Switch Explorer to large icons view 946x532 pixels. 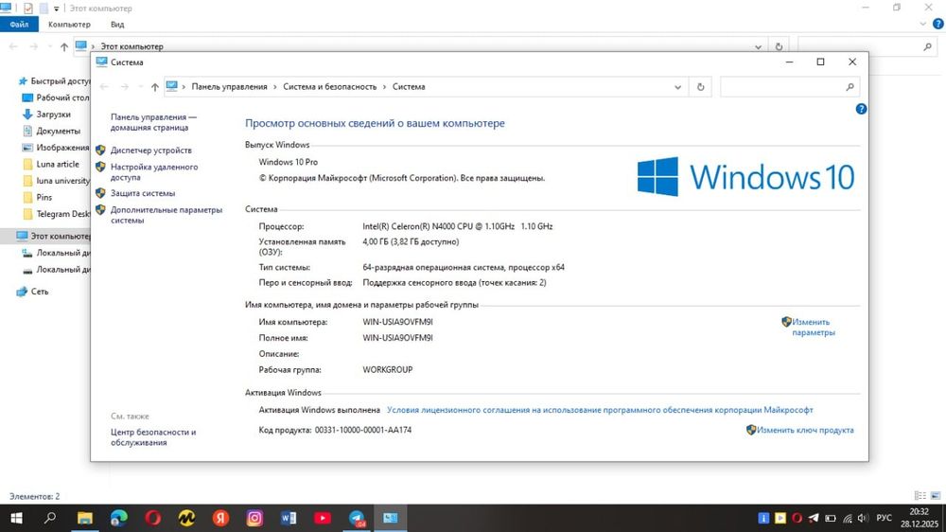coord(936,496)
